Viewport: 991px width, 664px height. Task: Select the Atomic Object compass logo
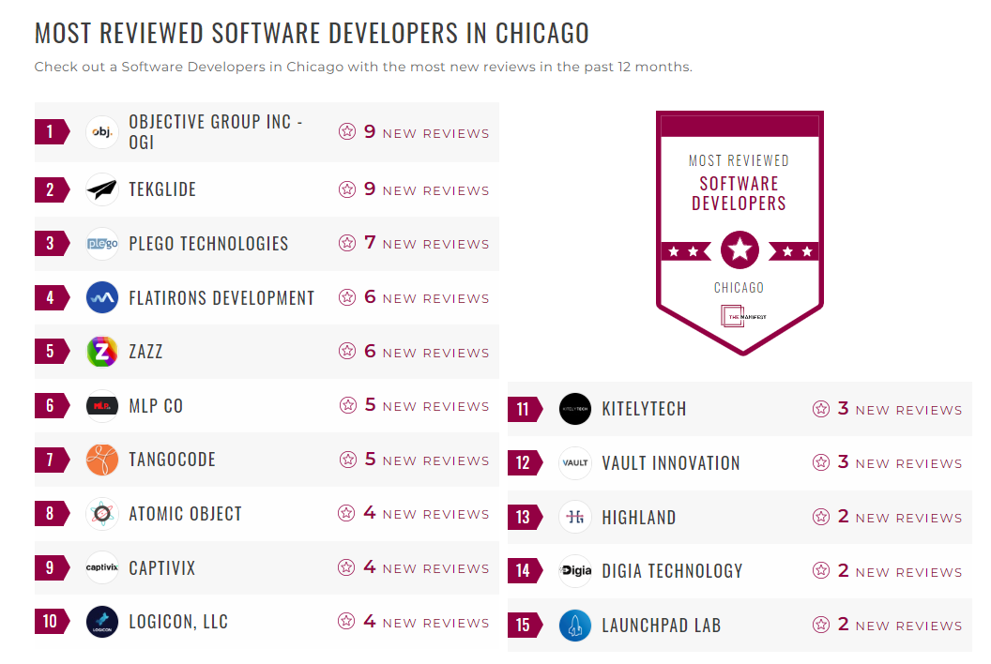click(101, 513)
